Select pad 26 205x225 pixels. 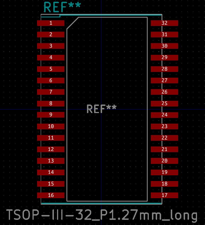(165, 92)
